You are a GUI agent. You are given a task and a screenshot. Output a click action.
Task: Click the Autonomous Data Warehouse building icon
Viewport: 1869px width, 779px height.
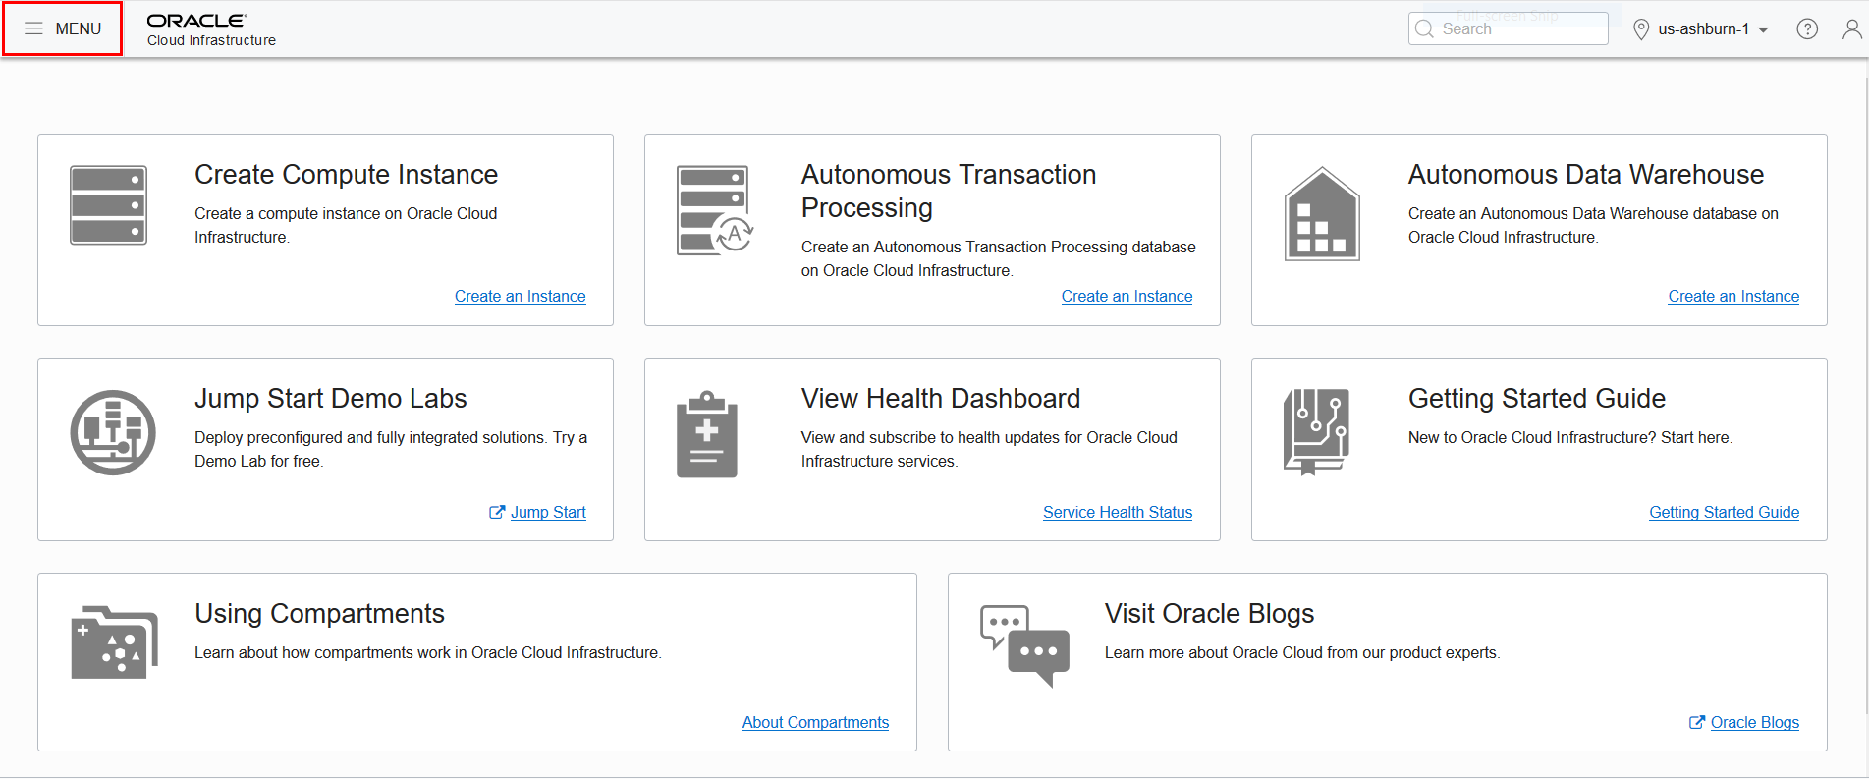1322,214
